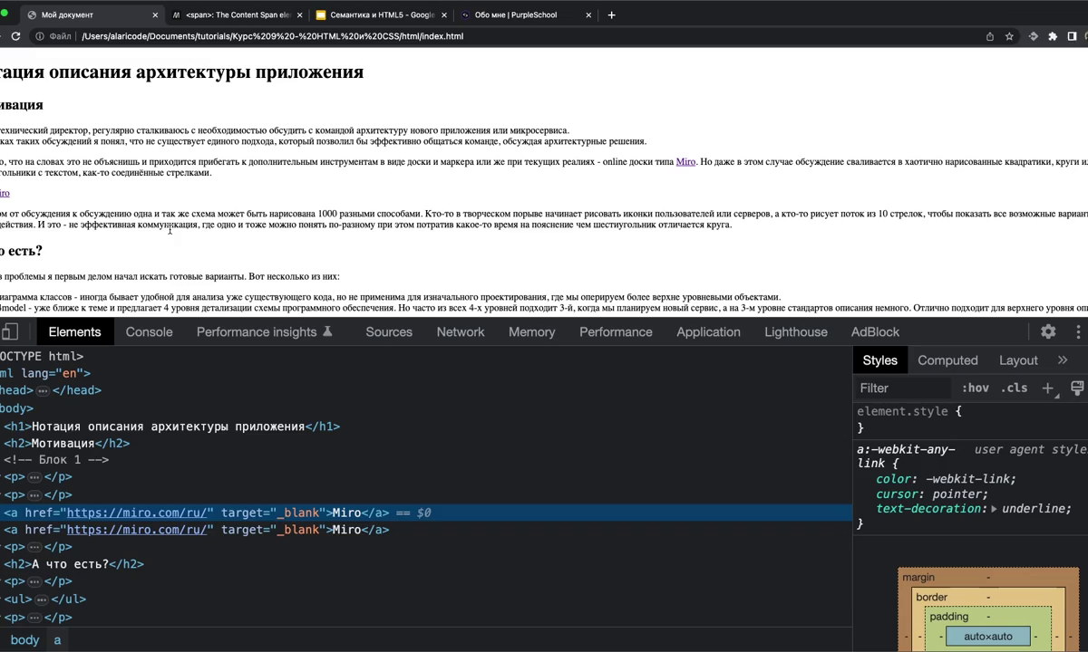Bookmark this page with the star icon
The height and width of the screenshot is (652, 1088).
1009,36
